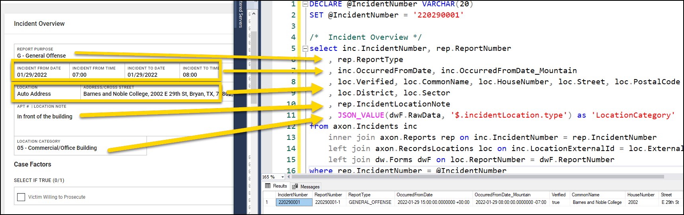Click 'LocationCategory' alias in the query
Image resolution: width=684 pixels, height=215 pixels.
pos(633,115)
